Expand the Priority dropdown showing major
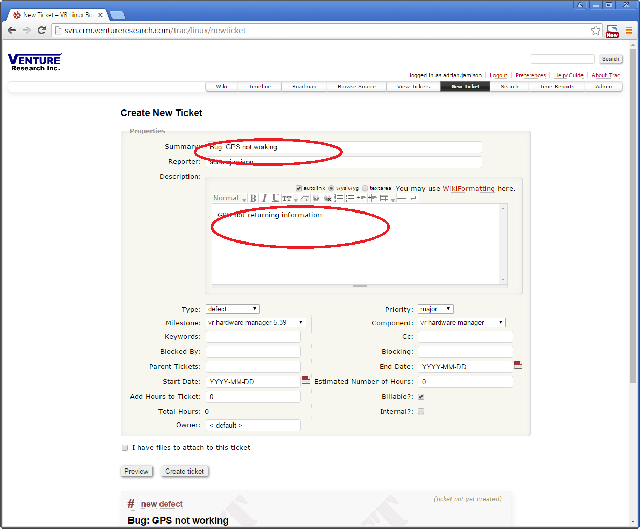Viewport: 640px width, 529px height. (x=435, y=309)
